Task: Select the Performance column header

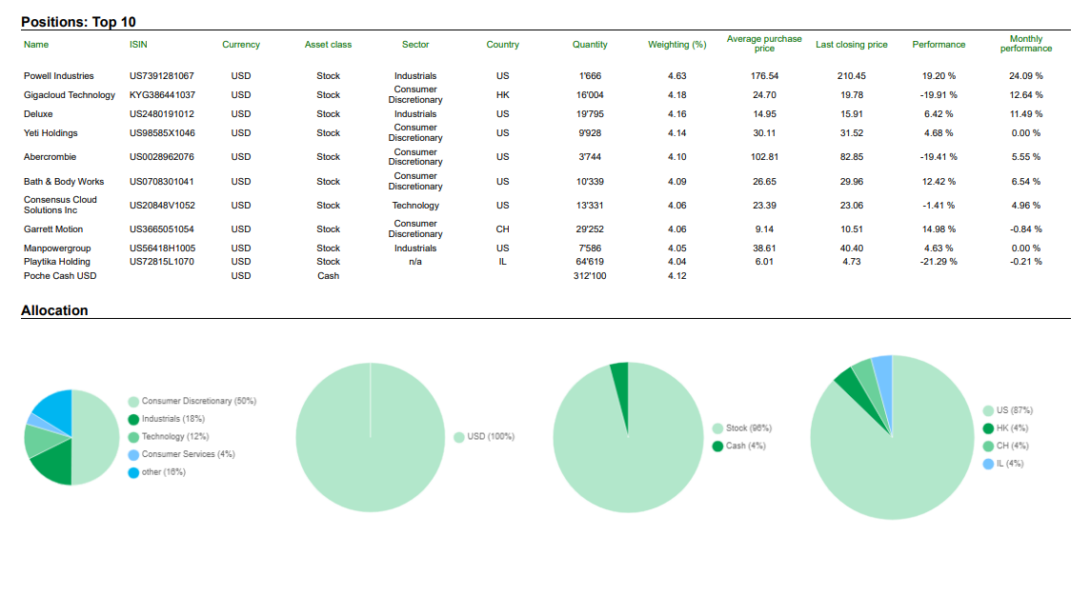Action: coord(939,45)
